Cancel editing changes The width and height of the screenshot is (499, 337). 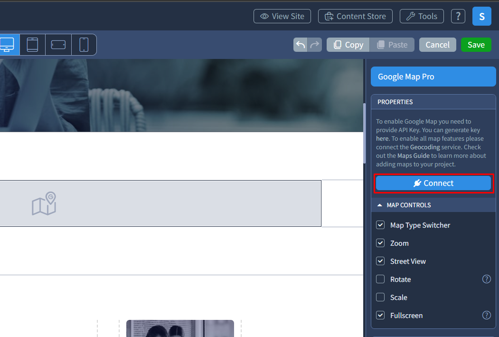438,45
